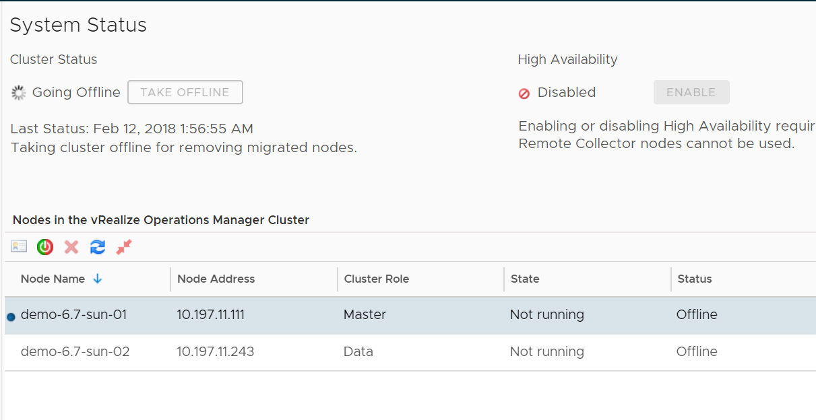The height and width of the screenshot is (420, 816).
Task: Click the pink converging arrows icon
Action: pyautogui.click(x=124, y=247)
